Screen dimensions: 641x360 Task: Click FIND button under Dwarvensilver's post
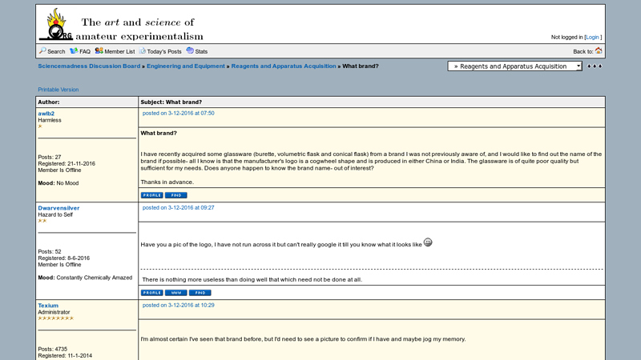pos(200,293)
